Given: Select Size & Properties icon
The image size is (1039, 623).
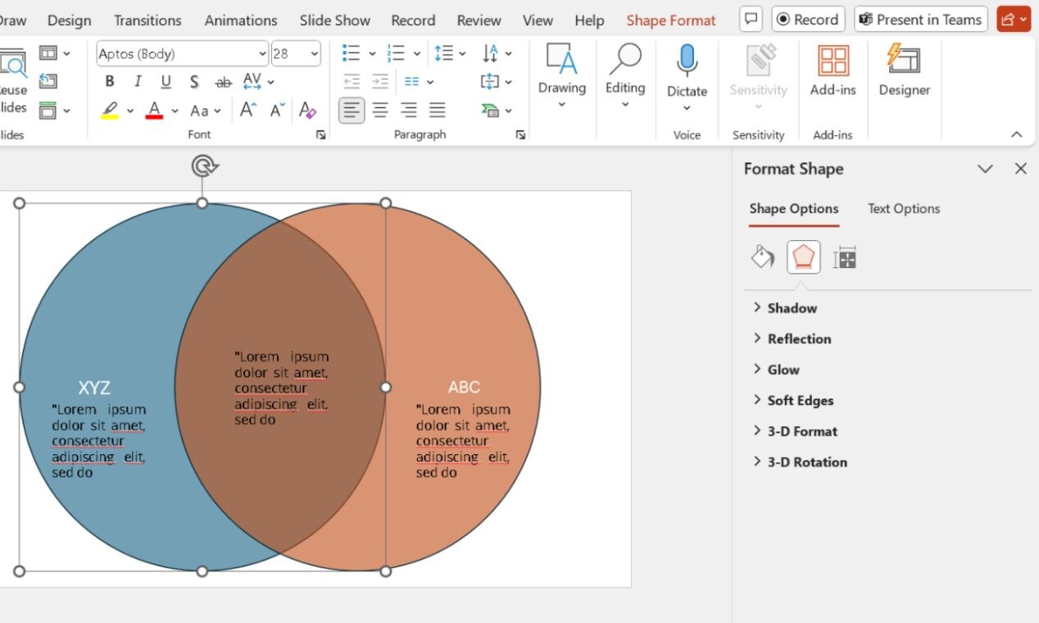Looking at the screenshot, I should coord(845,257).
